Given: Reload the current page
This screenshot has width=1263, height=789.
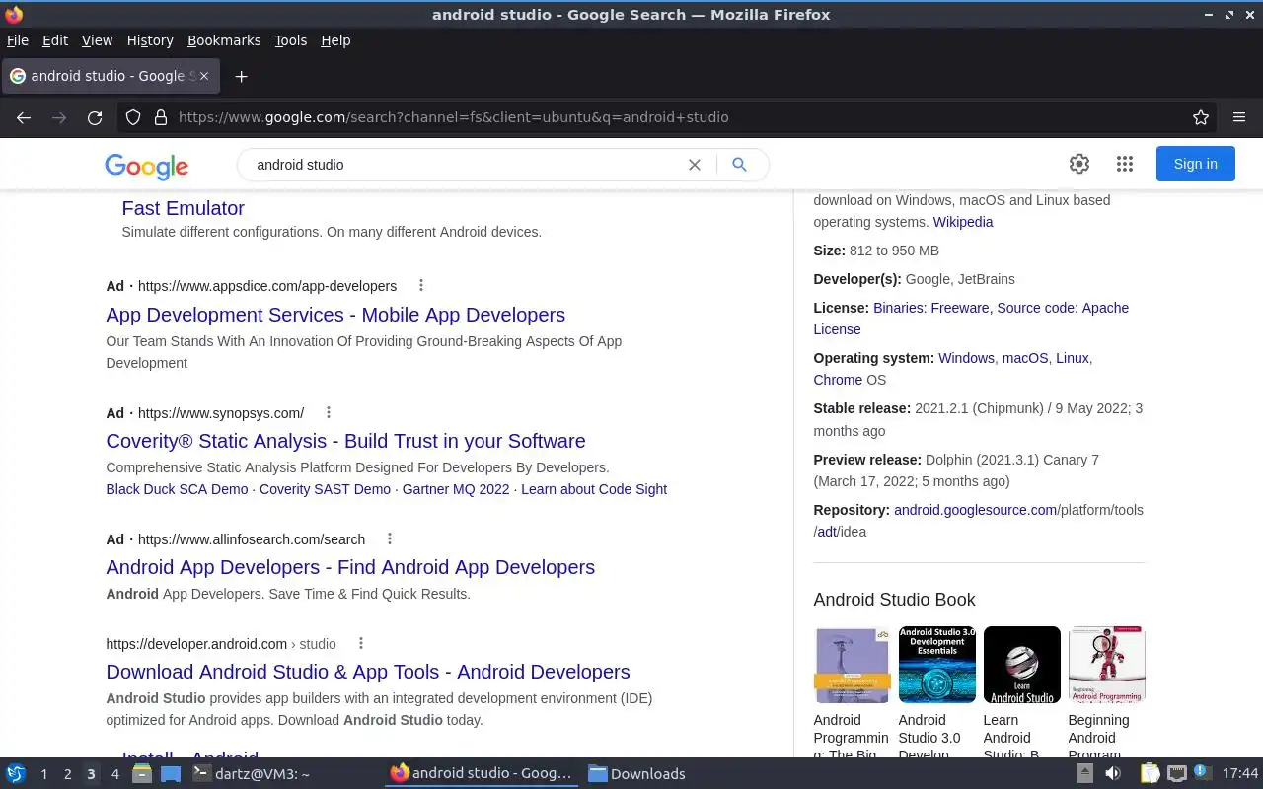Looking at the screenshot, I should click(x=95, y=117).
